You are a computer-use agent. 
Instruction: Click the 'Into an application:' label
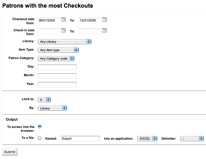118,139
